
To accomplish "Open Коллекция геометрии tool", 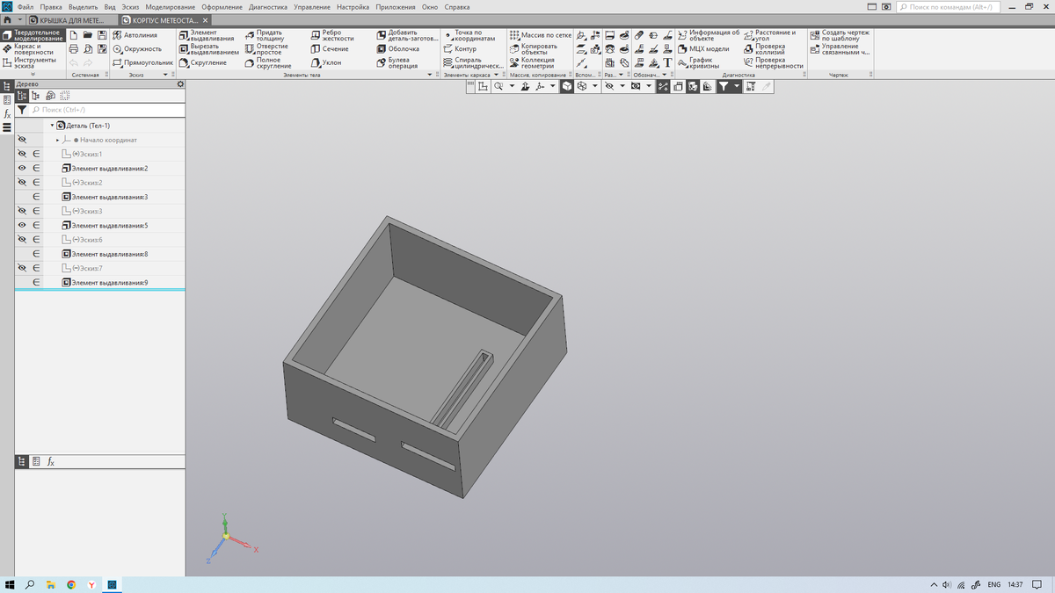I will (532, 63).
